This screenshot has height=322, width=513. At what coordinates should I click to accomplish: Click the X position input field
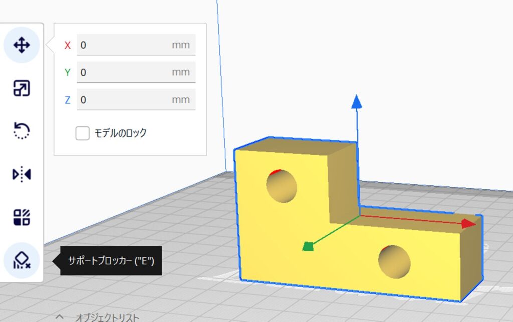136,45
